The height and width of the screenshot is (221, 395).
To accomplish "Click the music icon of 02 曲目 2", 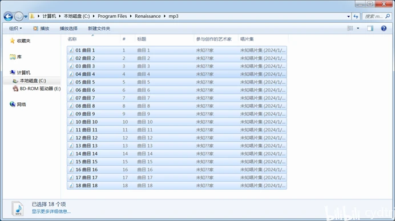I will click(71, 58).
